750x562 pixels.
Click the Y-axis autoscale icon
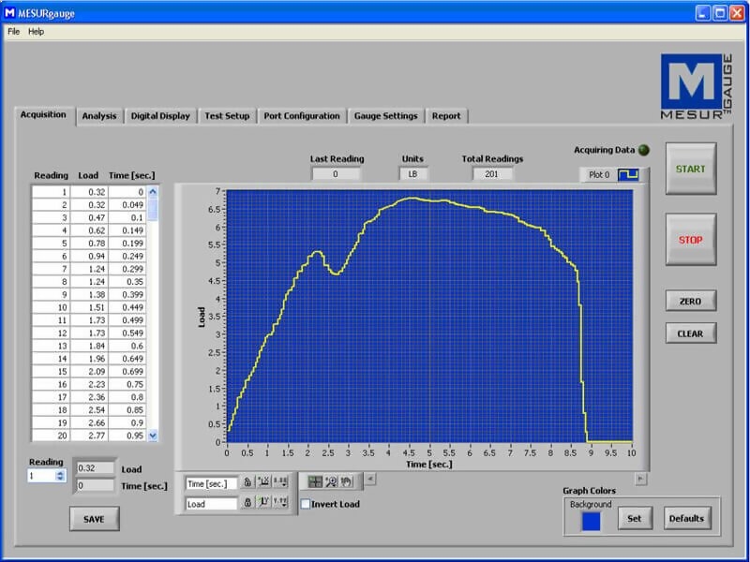click(263, 503)
